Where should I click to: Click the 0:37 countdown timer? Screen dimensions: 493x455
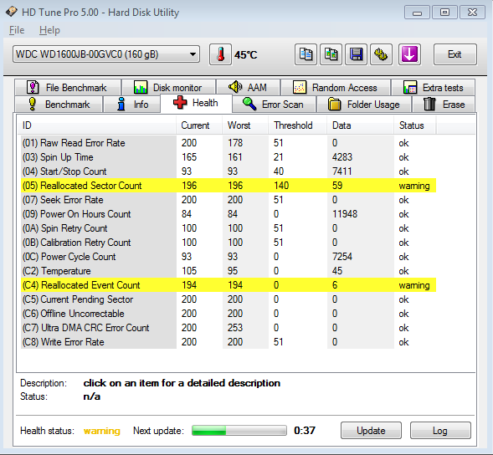[x=305, y=430]
